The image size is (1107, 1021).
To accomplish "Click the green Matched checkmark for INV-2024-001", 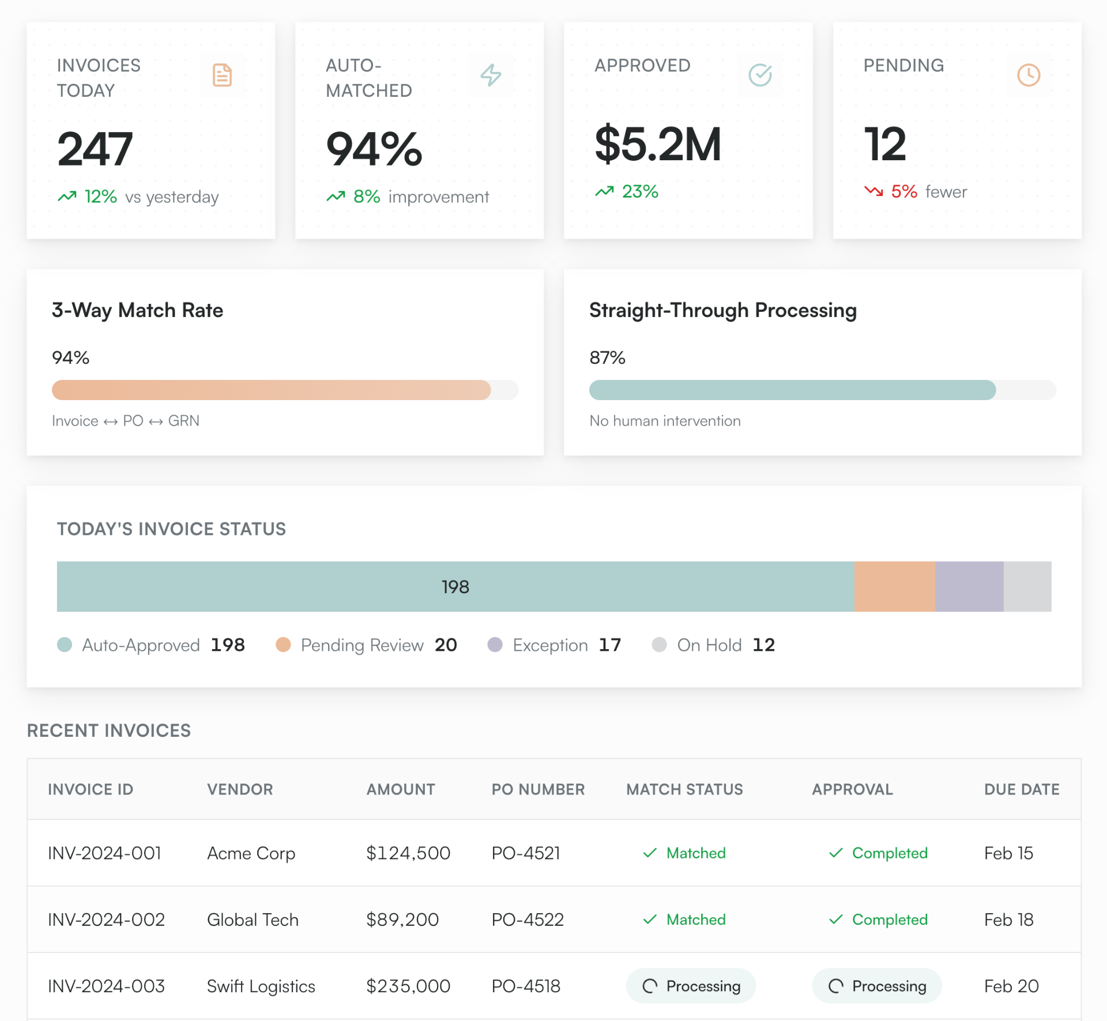I will [x=650, y=853].
